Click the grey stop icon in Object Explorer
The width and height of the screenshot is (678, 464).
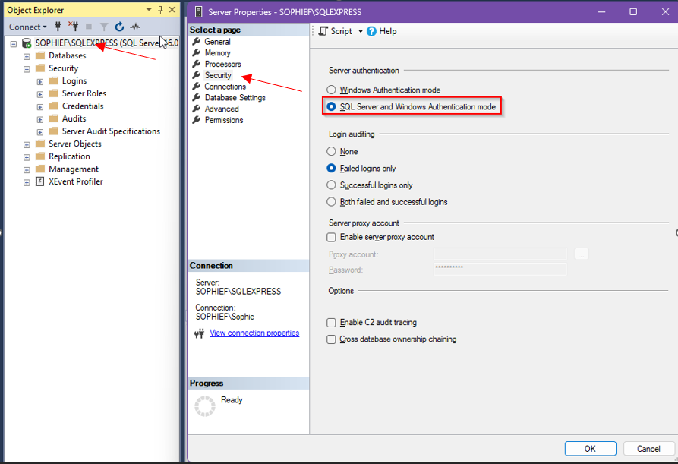click(89, 27)
